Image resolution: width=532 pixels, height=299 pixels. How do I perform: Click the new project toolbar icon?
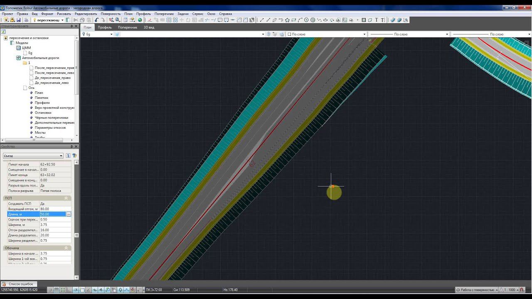coord(6,20)
